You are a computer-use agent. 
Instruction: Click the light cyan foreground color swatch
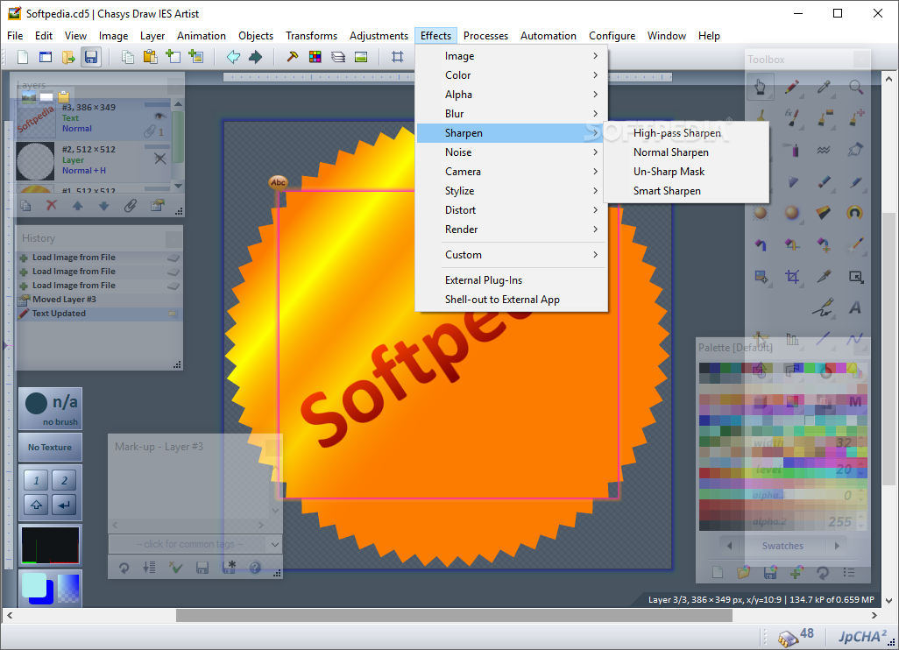coord(34,585)
